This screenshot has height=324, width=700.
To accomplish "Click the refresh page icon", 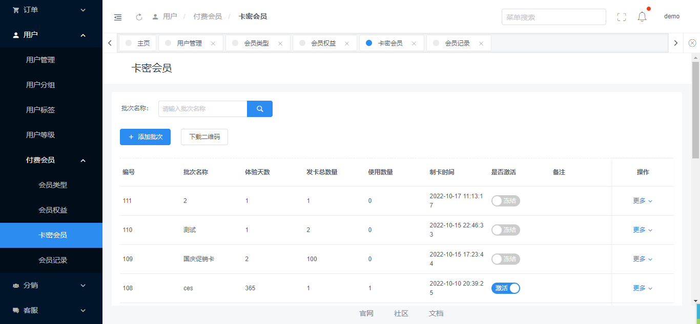I will coord(139,17).
